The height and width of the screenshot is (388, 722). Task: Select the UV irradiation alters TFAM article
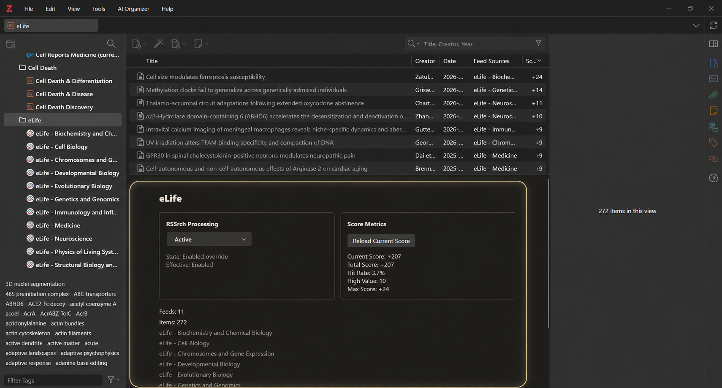click(338, 142)
